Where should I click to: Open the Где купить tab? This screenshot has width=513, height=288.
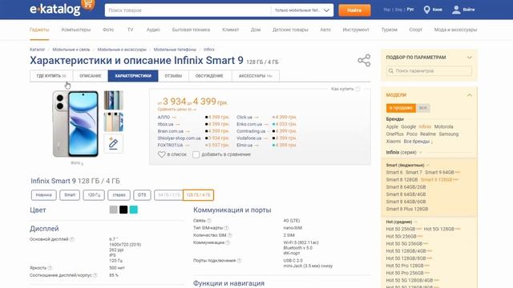pos(51,76)
